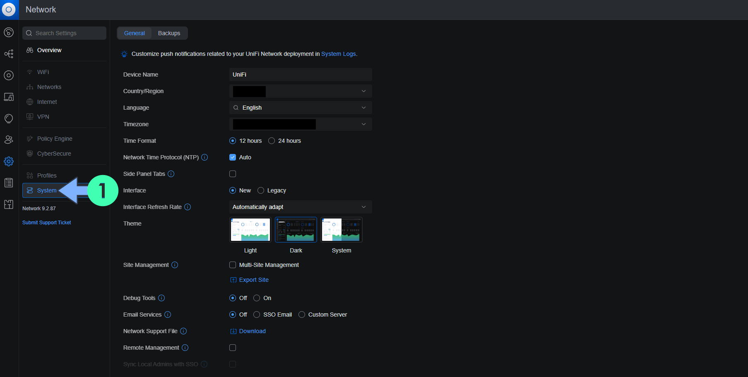Open Policy Engine settings section
Viewport: 748px width, 377px height.
[64, 139]
